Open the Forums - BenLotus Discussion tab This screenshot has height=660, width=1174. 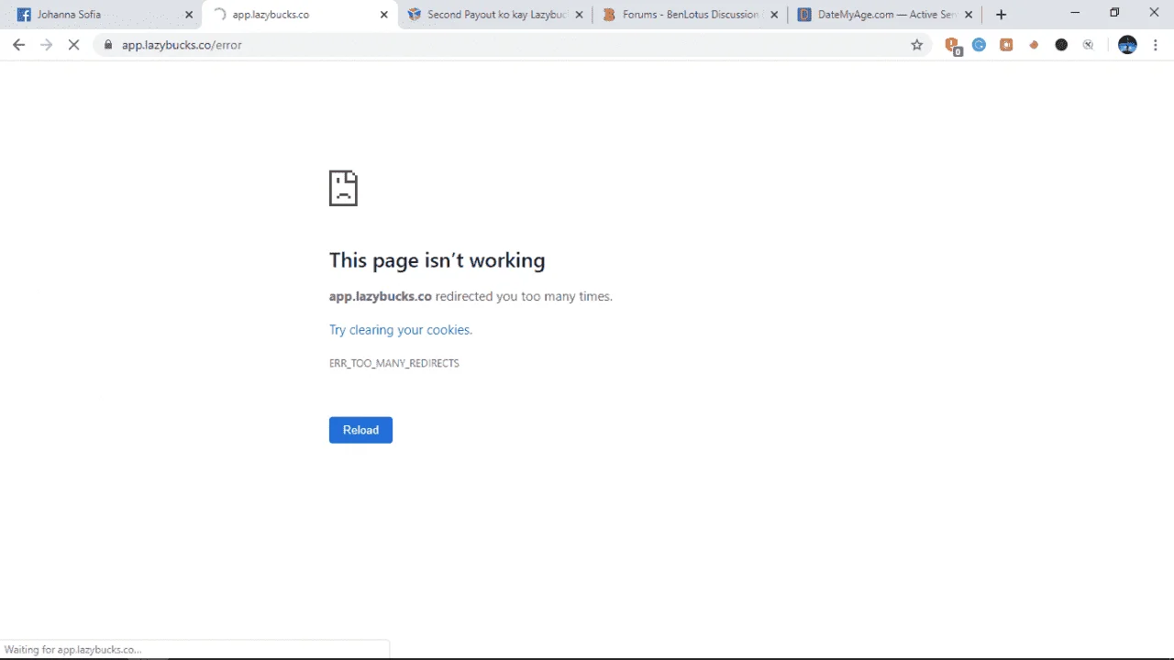pos(690,15)
